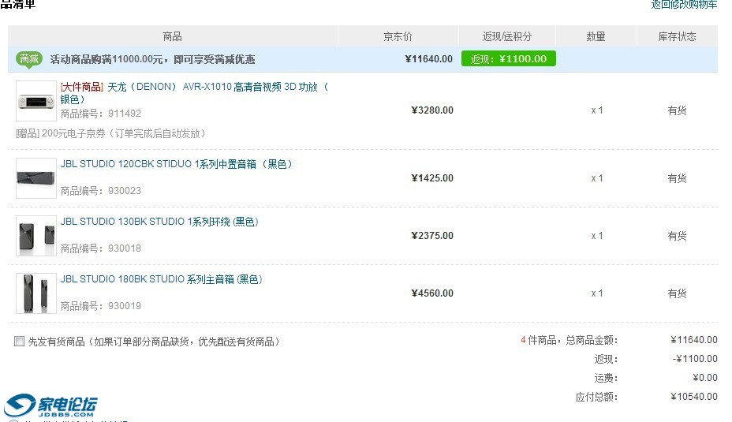Click 有货 status in the 120CBK row
The width and height of the screenshot is (732, 422).
point(677,178)
